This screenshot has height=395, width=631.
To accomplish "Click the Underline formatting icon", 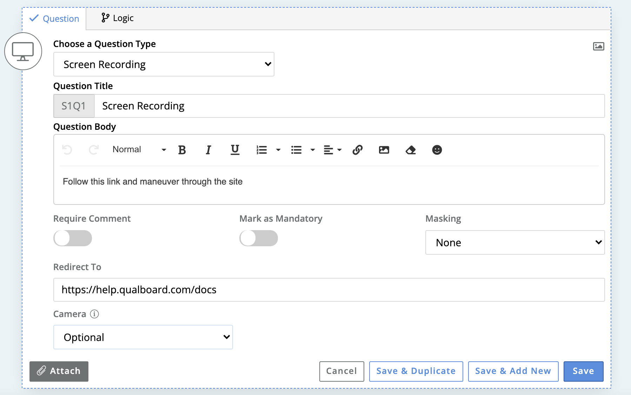I will tap(235, 150).
